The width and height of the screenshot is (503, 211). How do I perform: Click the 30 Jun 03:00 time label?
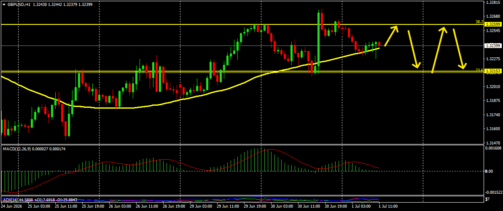(x=282, y=206)
